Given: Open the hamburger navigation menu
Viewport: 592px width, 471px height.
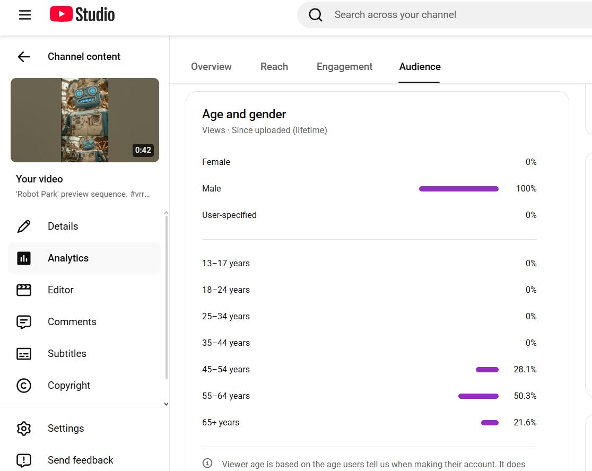Looking at the screenshot, I should (25, 15).
